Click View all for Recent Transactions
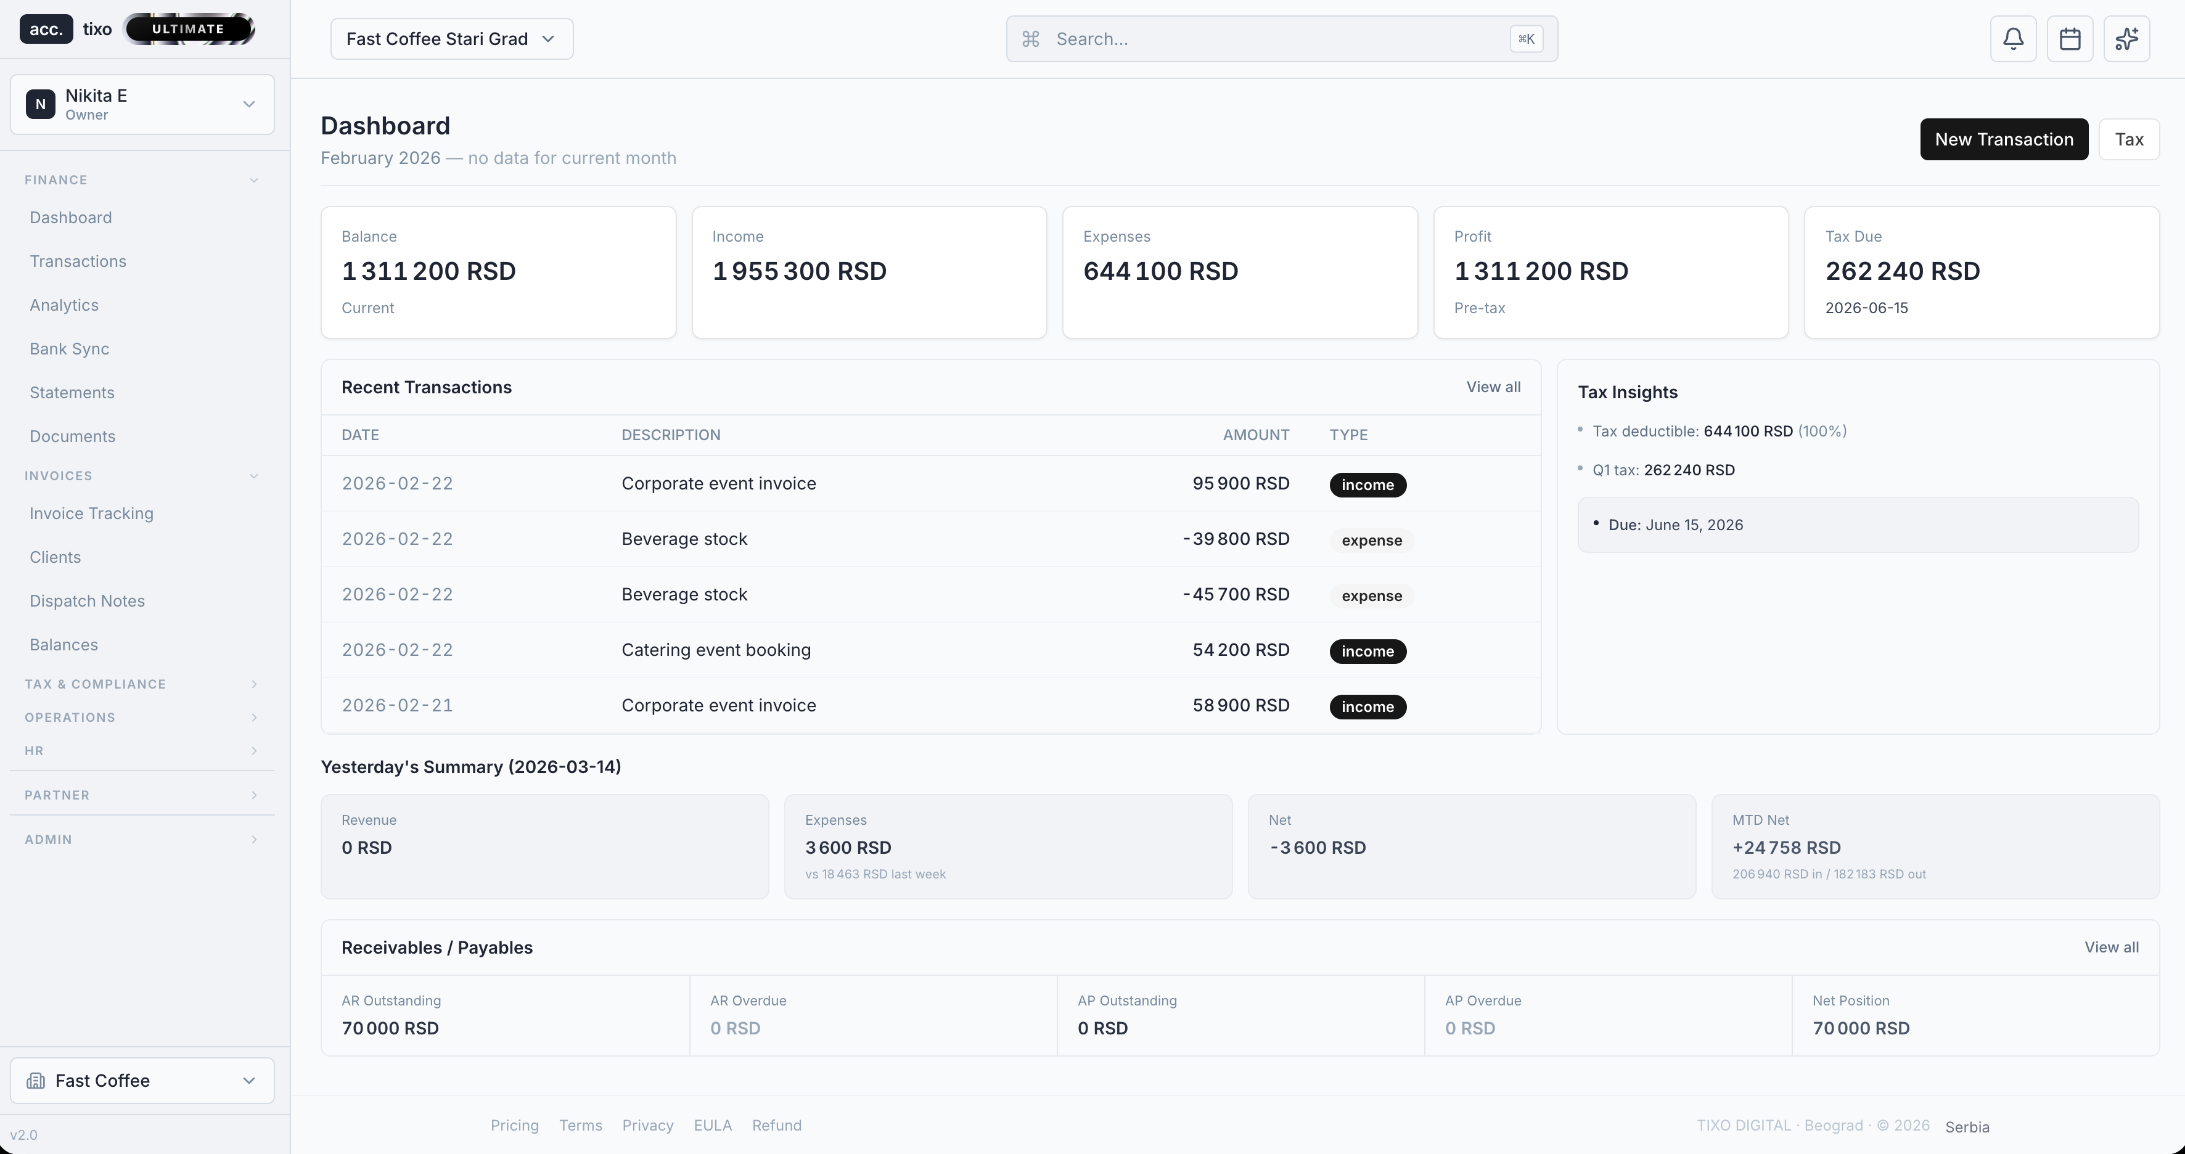This screenshot has width=2185, height=1154. point(1494,387)
